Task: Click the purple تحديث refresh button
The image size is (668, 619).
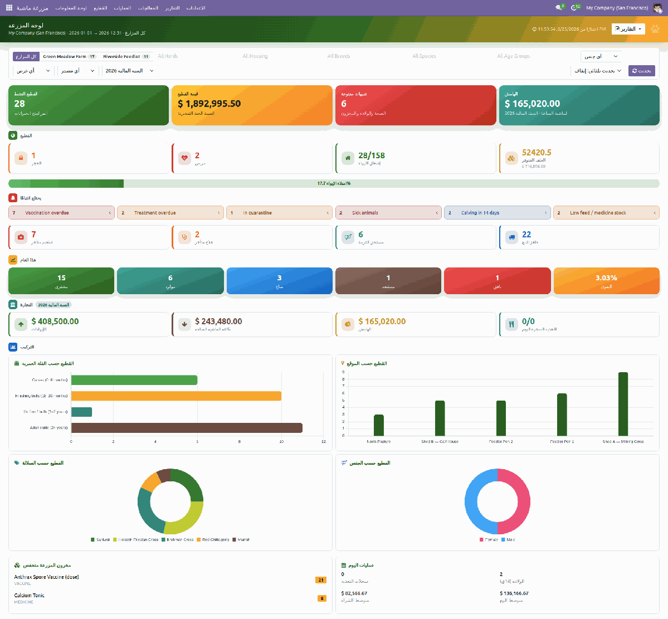Action: [x=642, y=71]
